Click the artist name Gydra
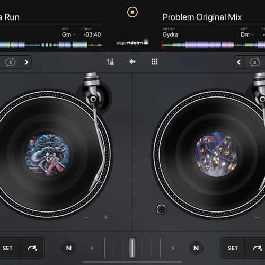The image size is (265, 265). coord(170,34)
